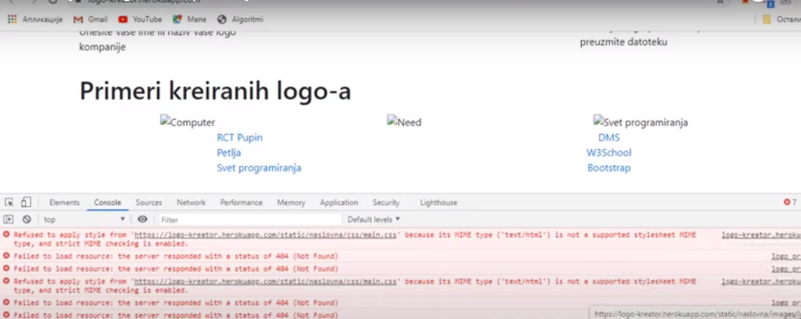The height and width of the screenshot is (319, 801).
Task: Click the broken Computer image
Action: click(x=187, y=122)
